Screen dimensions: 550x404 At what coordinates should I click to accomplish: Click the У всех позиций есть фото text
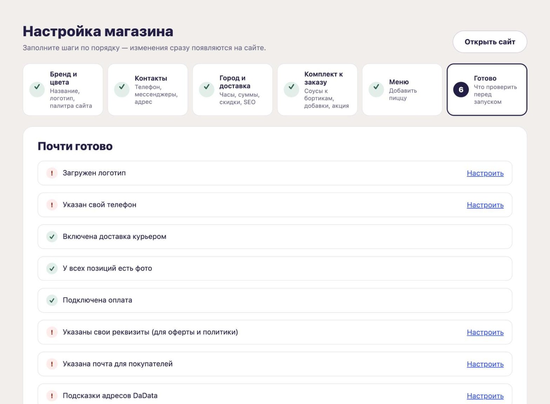(107, 269)
